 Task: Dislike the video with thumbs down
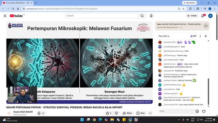[x=116, y=113]
